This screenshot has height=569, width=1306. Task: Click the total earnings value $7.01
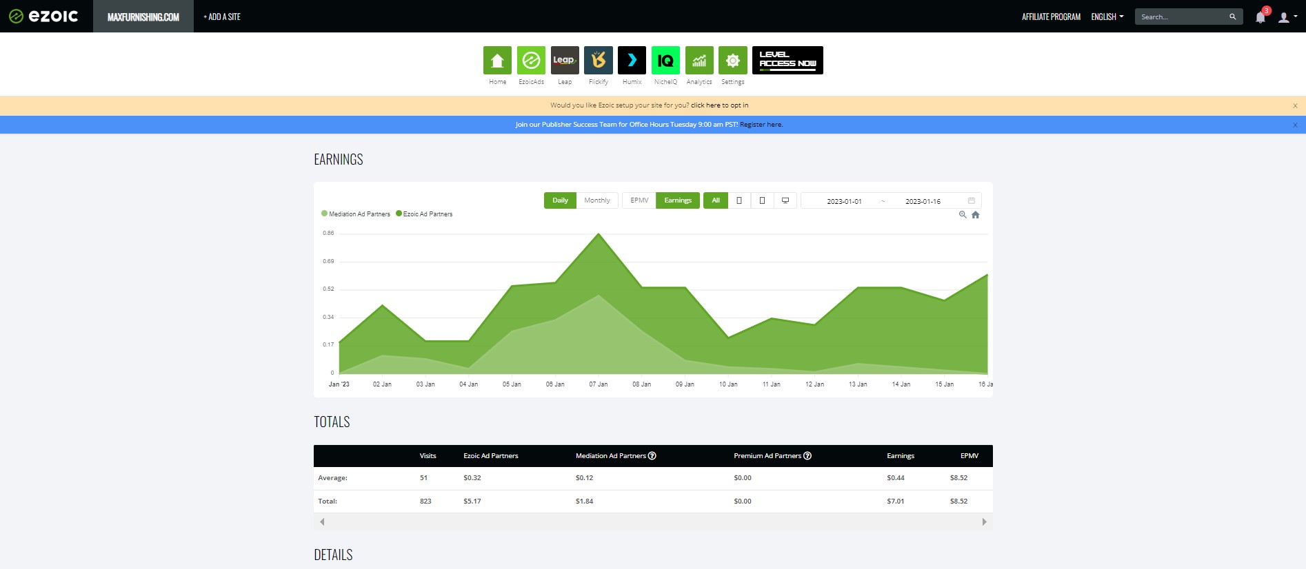pos(896,501)
